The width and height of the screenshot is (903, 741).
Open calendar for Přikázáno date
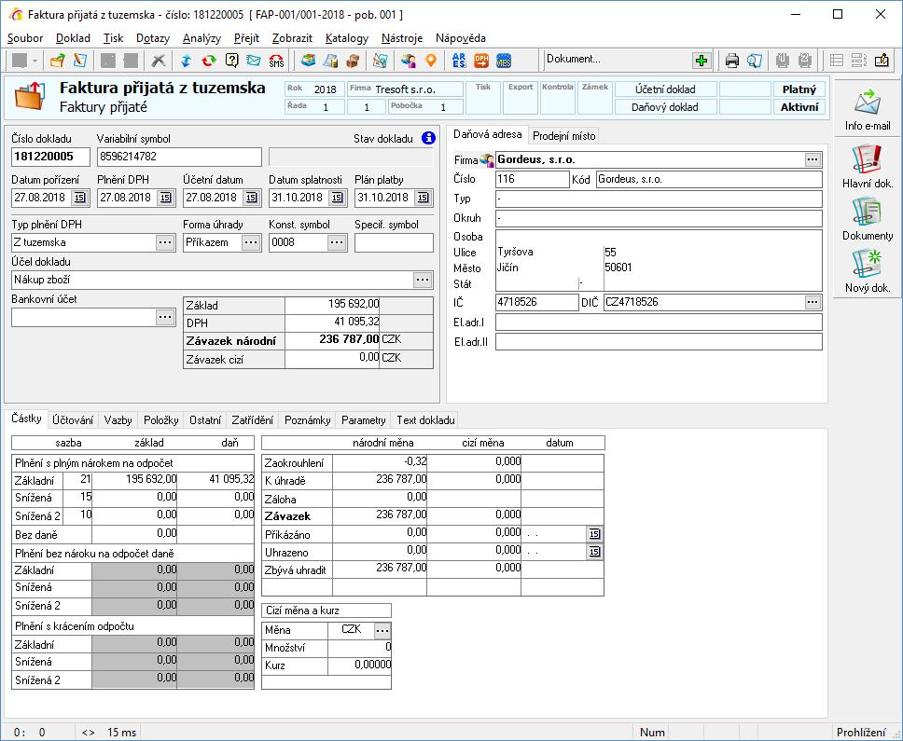point(594,534)
